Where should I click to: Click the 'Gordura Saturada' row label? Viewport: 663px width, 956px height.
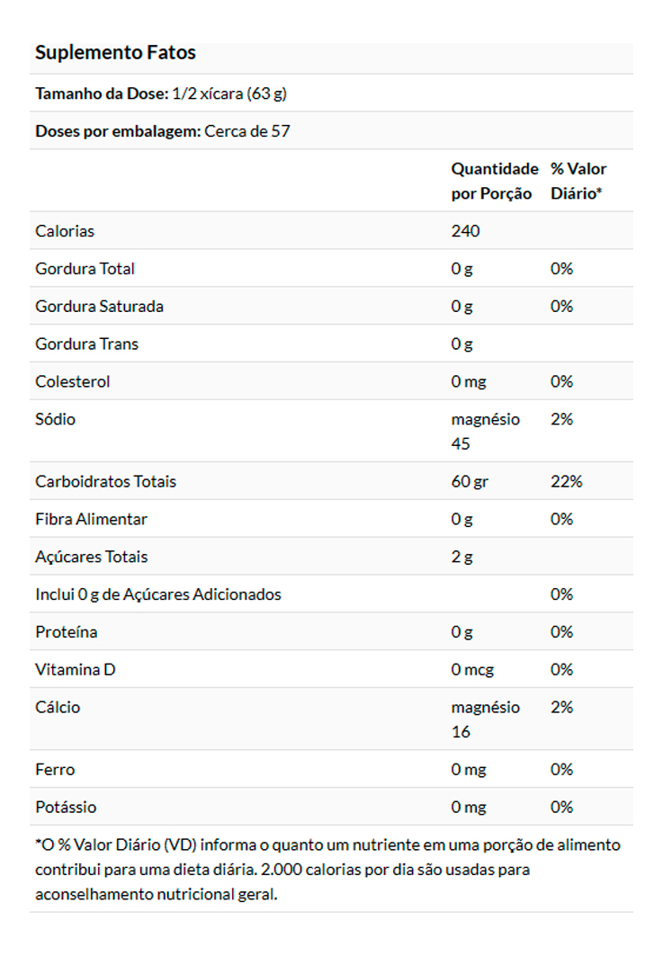[x=99, y=307]
